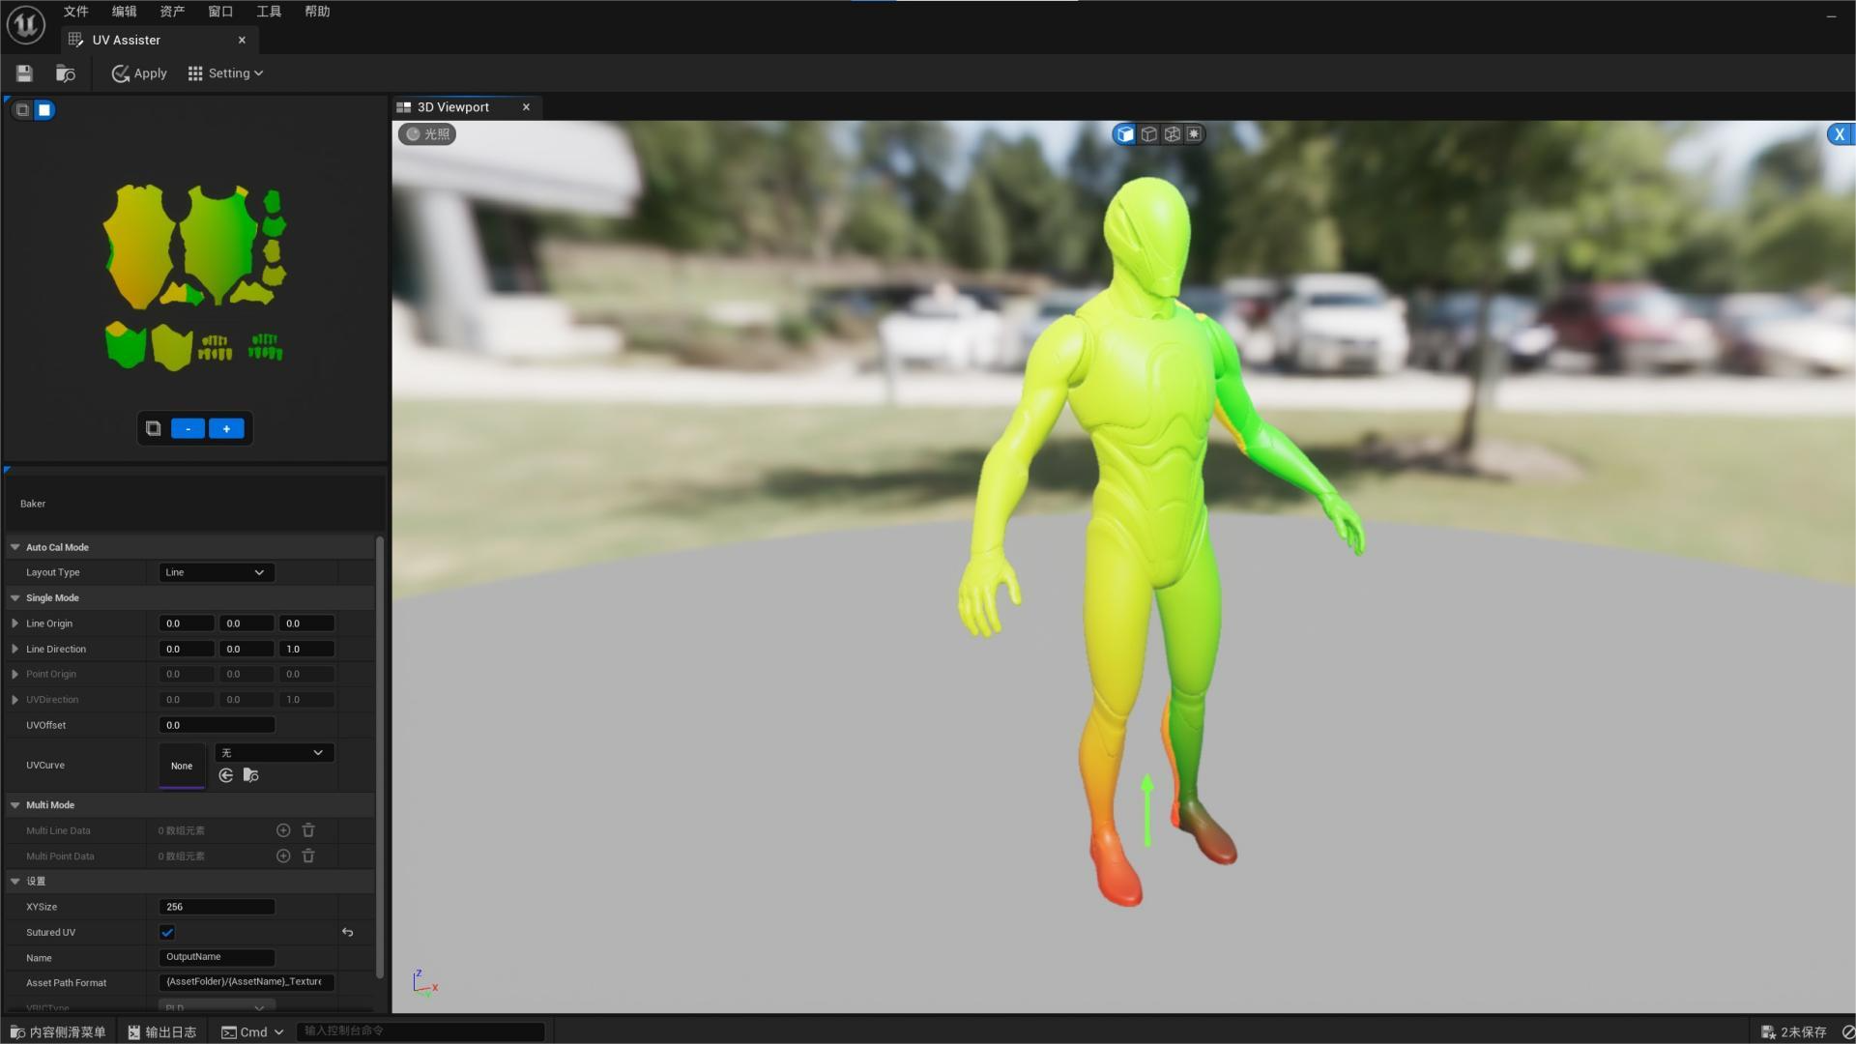This screenshot has width=1856, height=1044.
Task: Open the 工具 menu
Action: click(x=269, y=12)
